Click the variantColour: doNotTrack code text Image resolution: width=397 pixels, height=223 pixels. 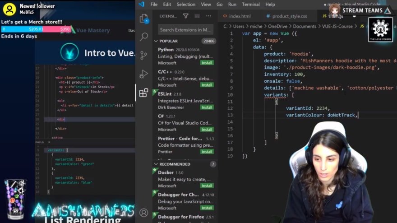coord(322,115)
